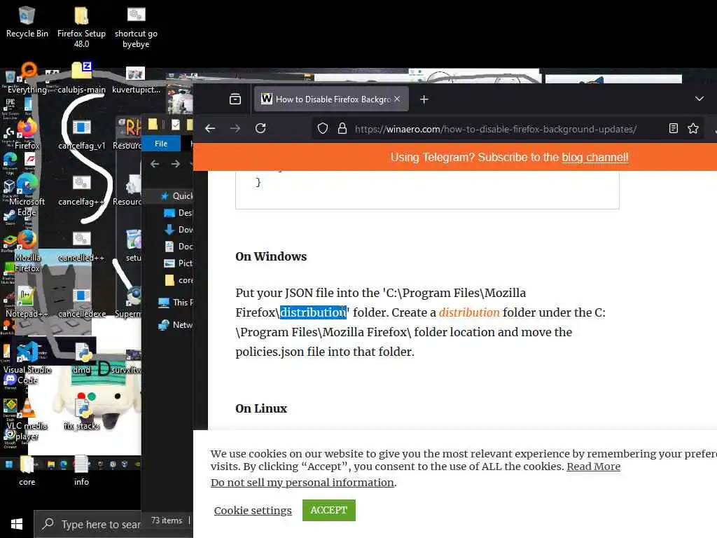Image resolution: width=717 pixels, height=538 pixels.
Task: Select Documents in Explorer sidebar
Action: (x=179, y=247)
